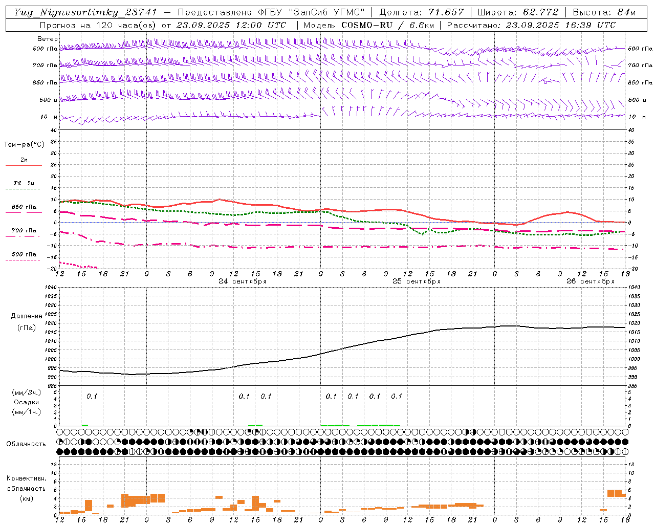
Task: Click the (км) unit label of convective clouds
Action: pos(27,498)
